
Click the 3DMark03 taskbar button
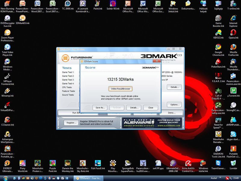coord(88,178)
